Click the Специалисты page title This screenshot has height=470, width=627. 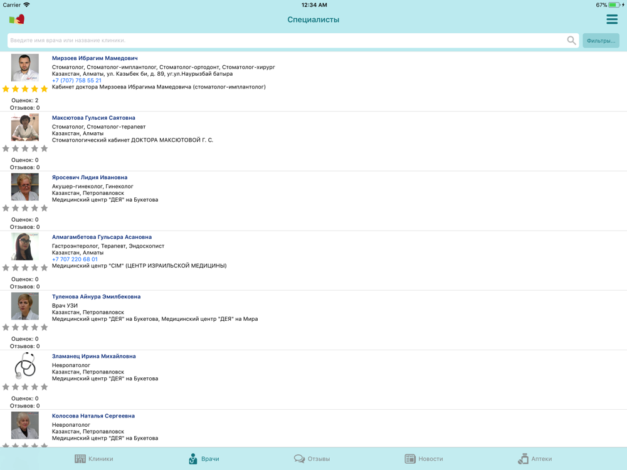(313, 19)
